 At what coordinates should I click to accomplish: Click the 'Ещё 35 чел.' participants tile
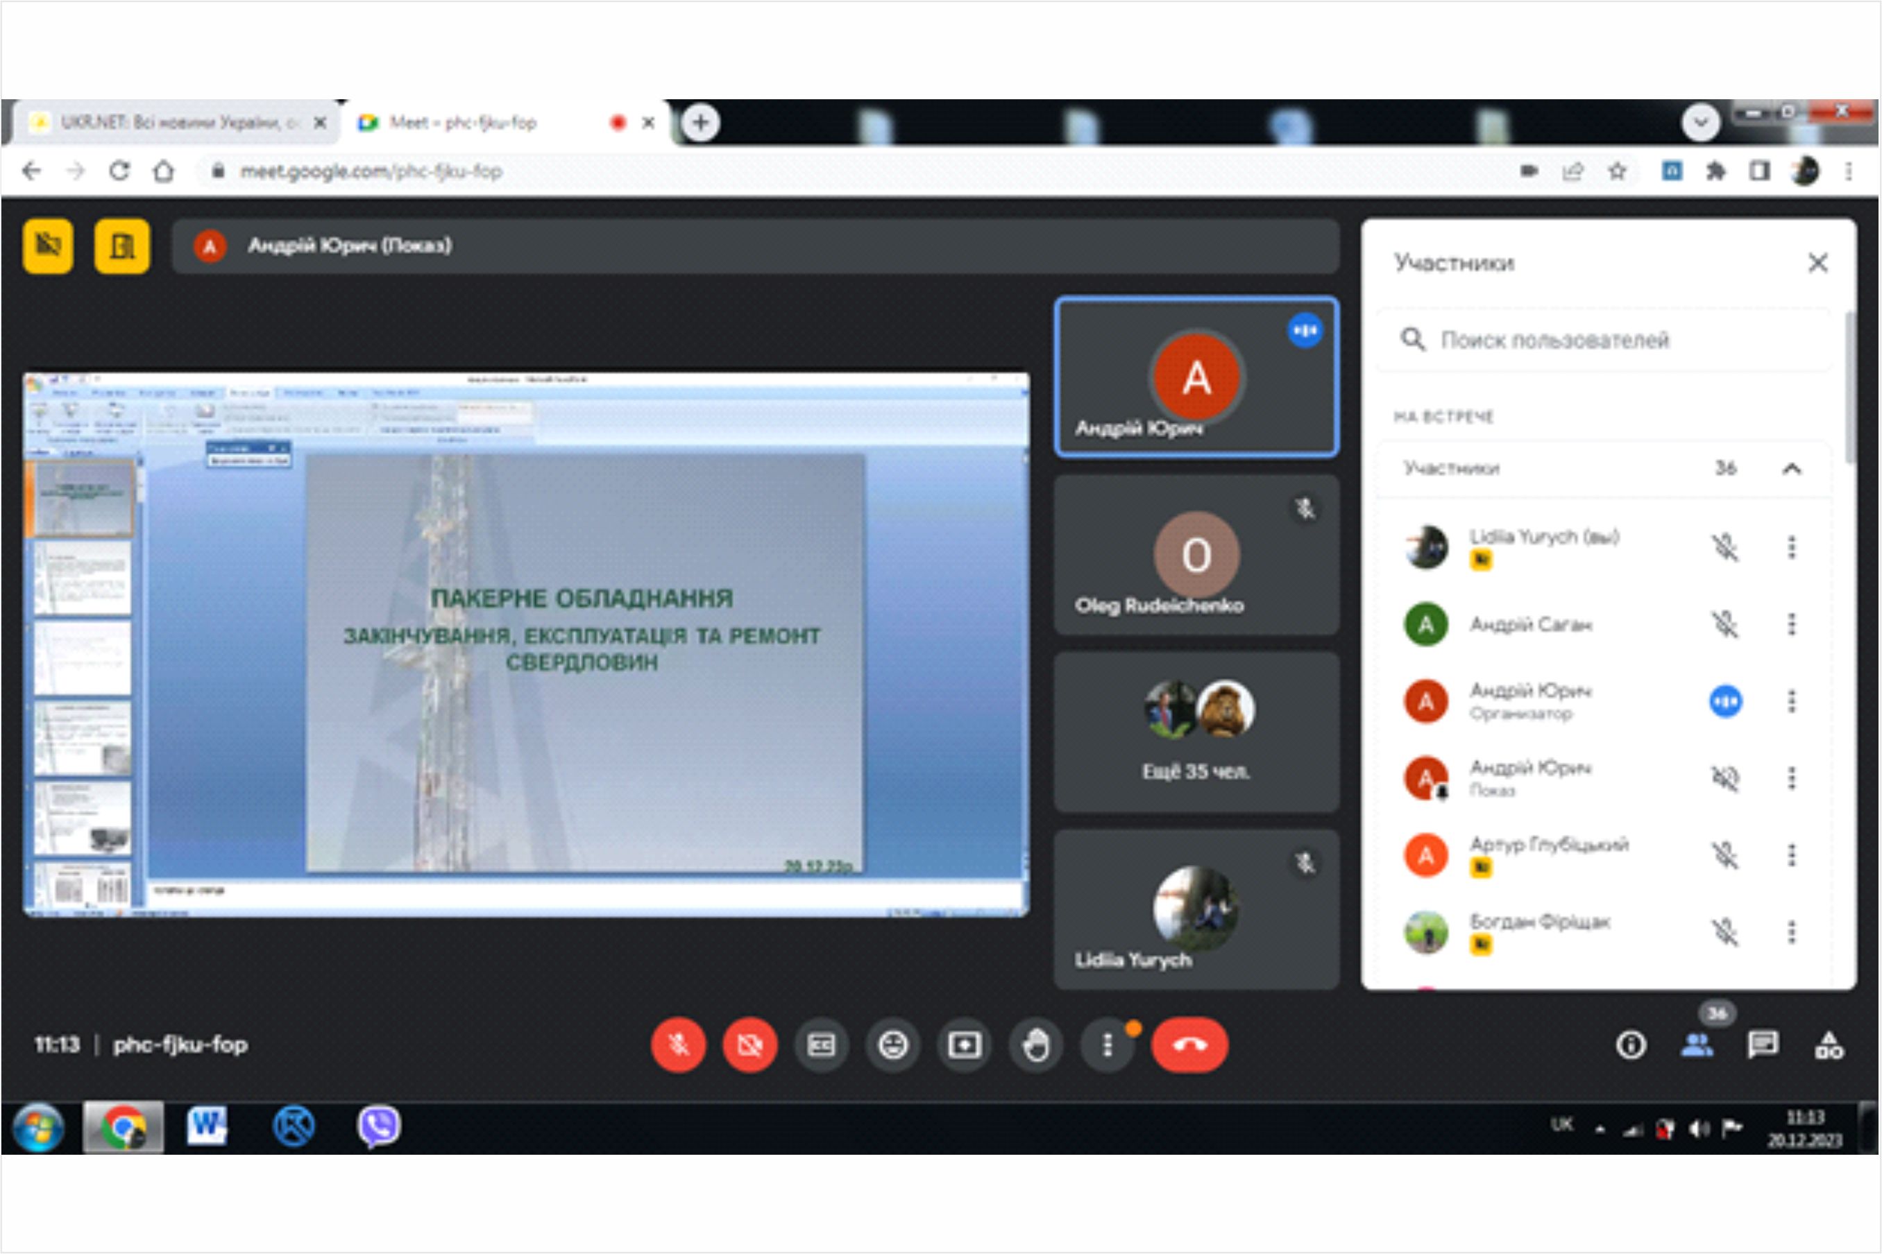coord(1196,732)
